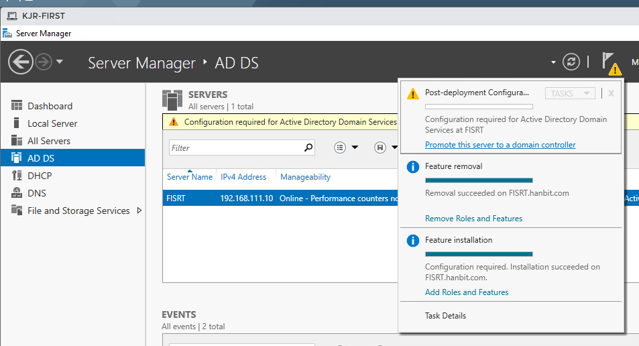Open dropdown arrow left of refresh icon
639x346 pixels.
click(553, 62)
